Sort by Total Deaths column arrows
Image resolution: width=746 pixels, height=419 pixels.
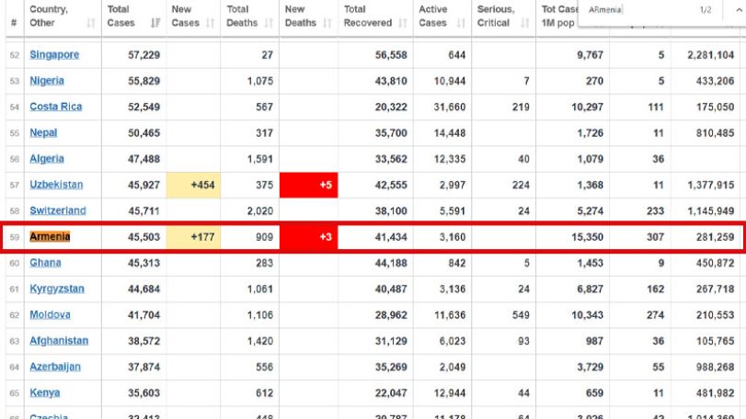tap(269, 23)
